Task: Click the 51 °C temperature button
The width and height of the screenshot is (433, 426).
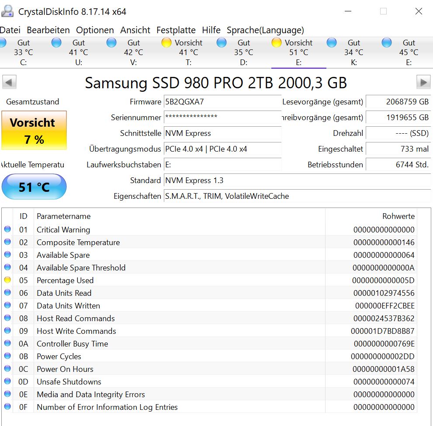Action: (34, 187)
